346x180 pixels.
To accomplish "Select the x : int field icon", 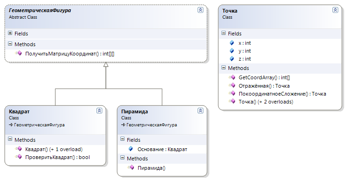I will tap(232, 43).
